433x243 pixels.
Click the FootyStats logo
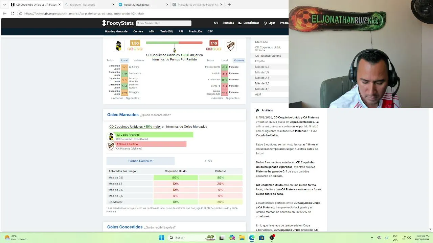coord(118,23)
